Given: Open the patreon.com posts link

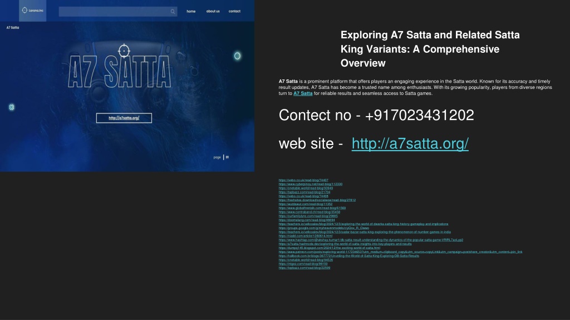Looking at the screenshot, I should click(x=401, y=252).
